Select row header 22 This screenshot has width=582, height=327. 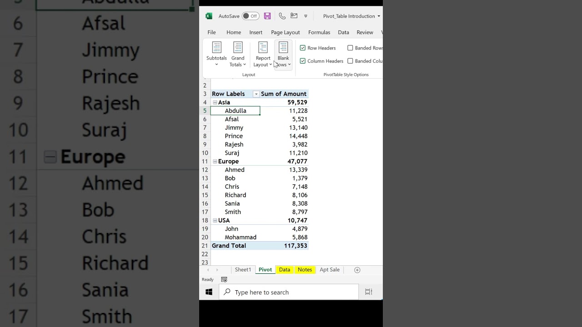(205, 254)
